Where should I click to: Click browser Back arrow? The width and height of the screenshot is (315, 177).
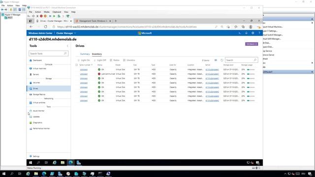(31, 27)
